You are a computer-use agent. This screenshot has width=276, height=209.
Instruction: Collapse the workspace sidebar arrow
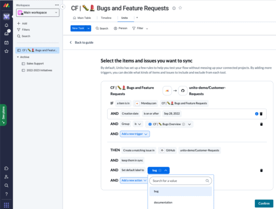point(63,7)
